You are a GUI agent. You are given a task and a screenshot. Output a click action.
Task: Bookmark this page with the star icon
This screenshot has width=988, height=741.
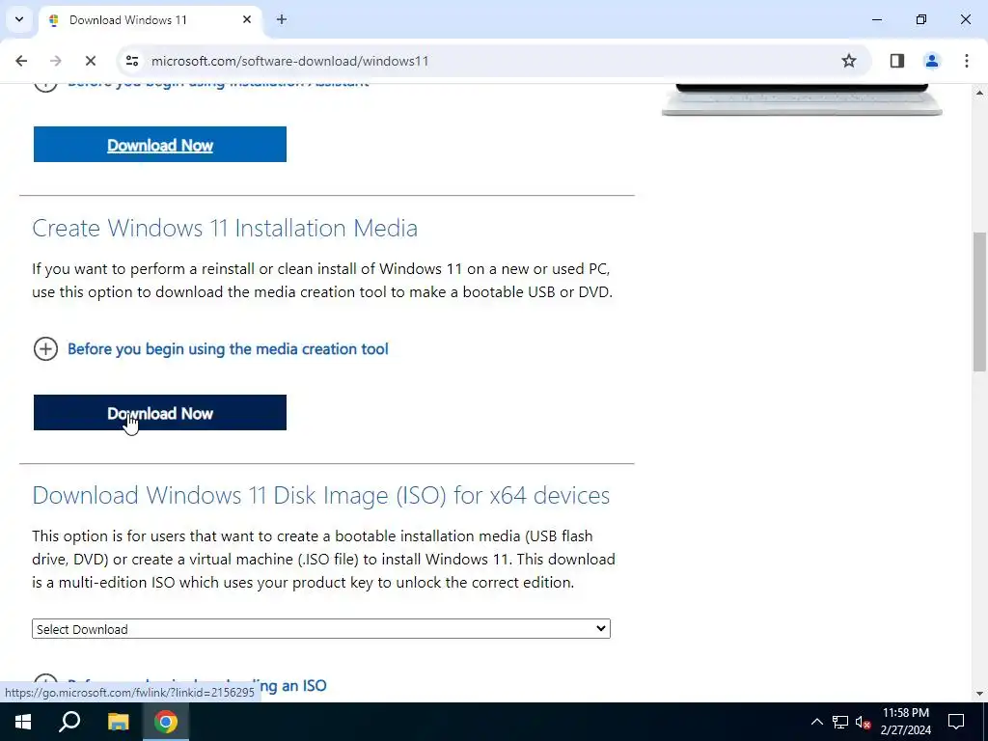point(849,61)
